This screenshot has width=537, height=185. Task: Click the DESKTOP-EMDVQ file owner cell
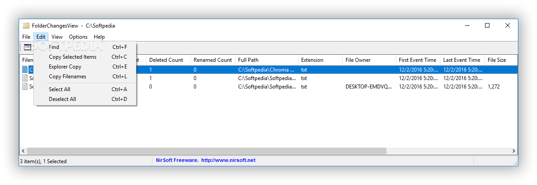click(369, 87)
